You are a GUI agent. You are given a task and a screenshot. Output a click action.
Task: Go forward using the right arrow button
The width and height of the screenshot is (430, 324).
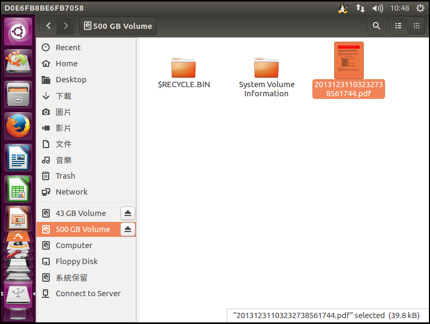[66, 26]
